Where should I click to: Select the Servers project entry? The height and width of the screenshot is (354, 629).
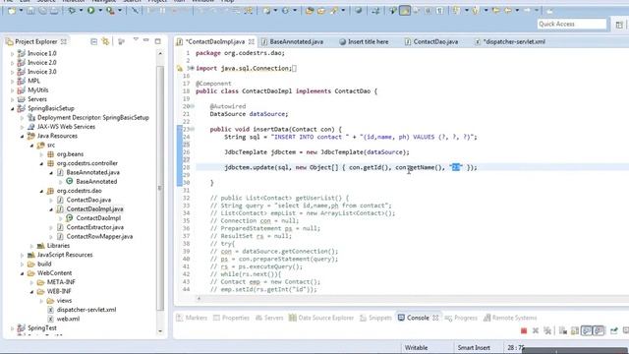tap(37, 99)
